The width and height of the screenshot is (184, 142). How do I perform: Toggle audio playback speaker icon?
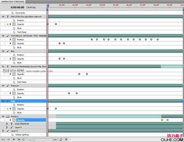click(x=24, y=139)
